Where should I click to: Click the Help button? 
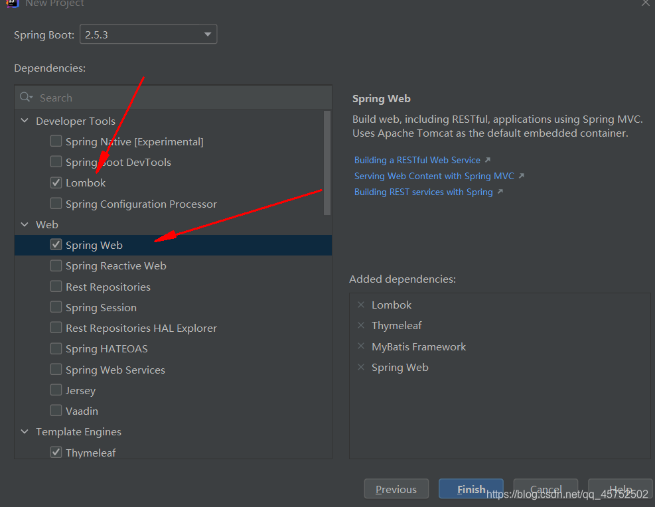click(x=620, y=488)
